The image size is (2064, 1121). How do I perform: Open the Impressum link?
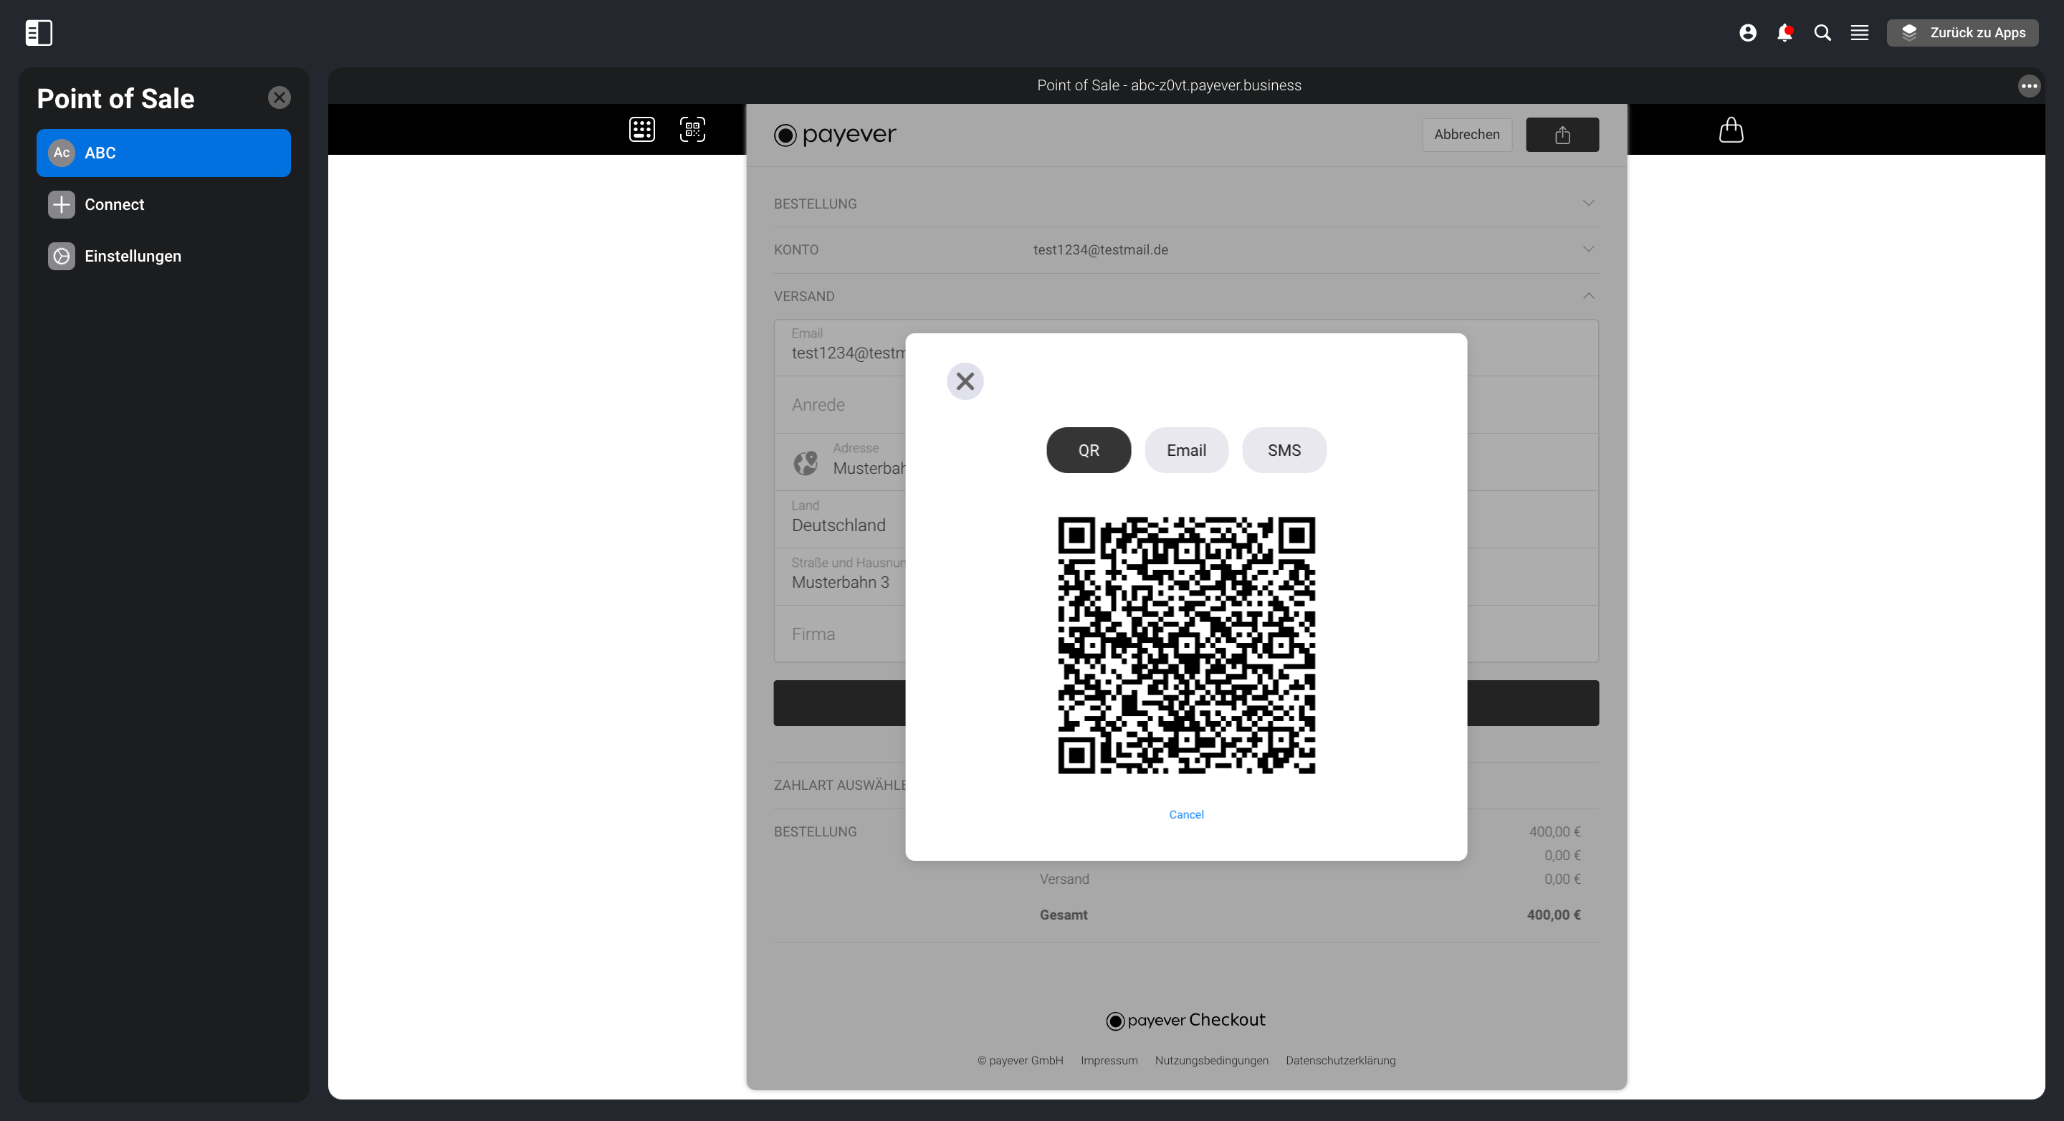(x=1109, y=1061)
